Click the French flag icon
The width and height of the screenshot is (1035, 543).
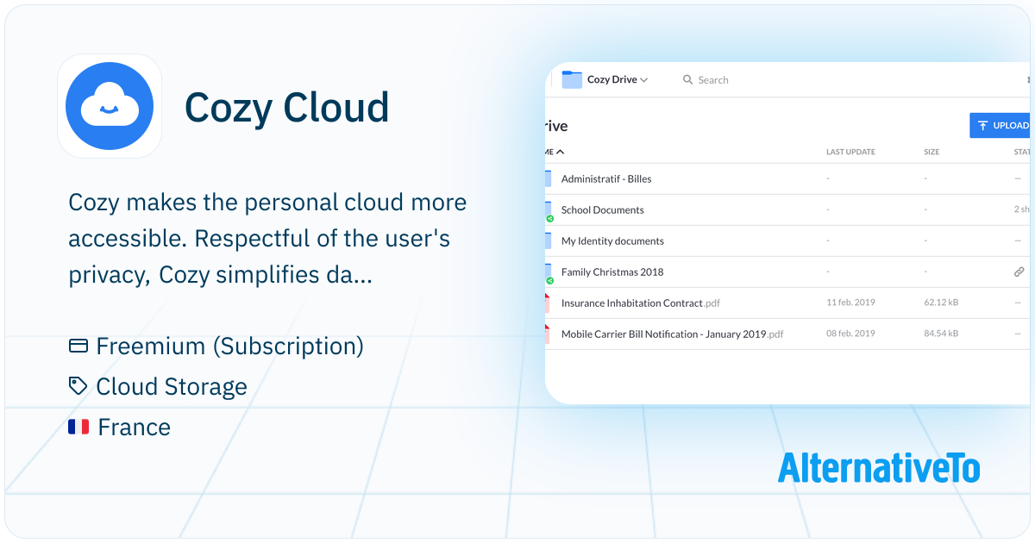coord(78,427)
